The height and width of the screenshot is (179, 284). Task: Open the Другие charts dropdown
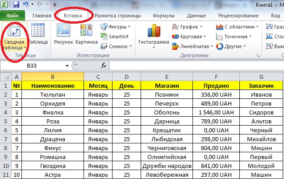click(x=231, y=46)
